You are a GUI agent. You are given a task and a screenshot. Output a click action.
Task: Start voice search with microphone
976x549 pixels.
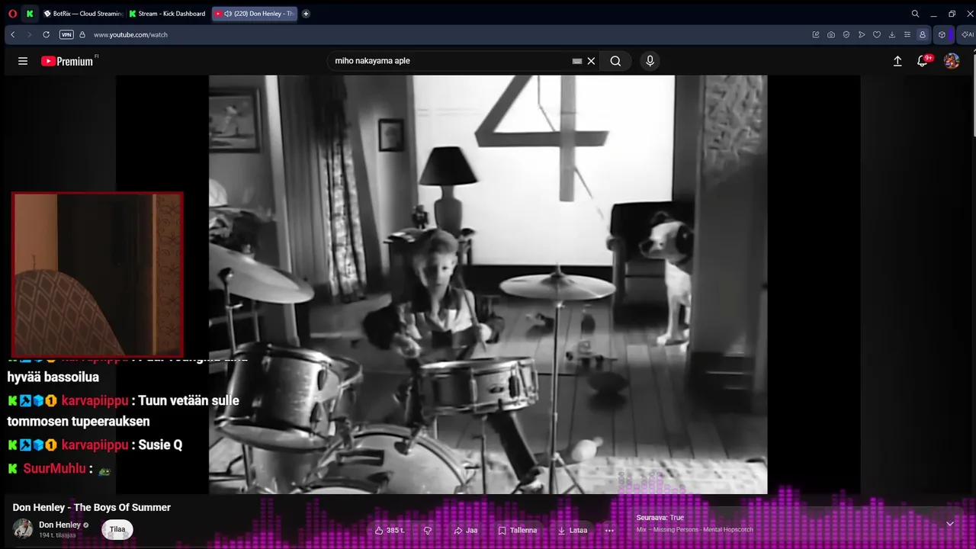[x=650, y=61]
